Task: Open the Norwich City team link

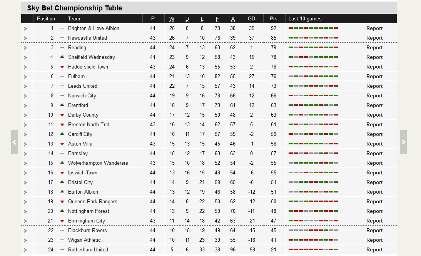Action: pos(82,95)
